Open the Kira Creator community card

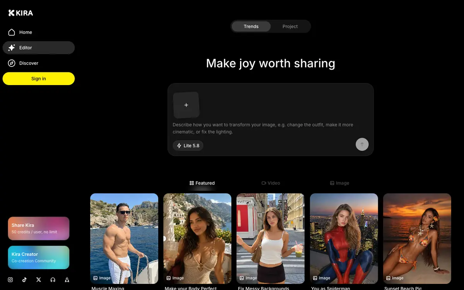pos(39,258)
